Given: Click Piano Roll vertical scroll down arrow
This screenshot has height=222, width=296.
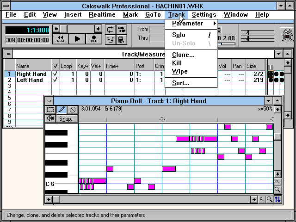Looking at the screenshot, I should (x=277, y=174).
